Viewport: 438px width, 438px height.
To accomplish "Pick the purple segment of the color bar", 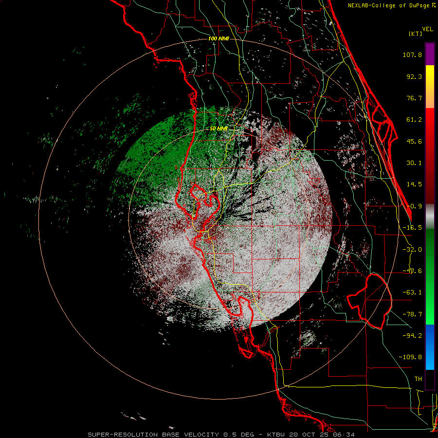I will click(x=430, y=54).
